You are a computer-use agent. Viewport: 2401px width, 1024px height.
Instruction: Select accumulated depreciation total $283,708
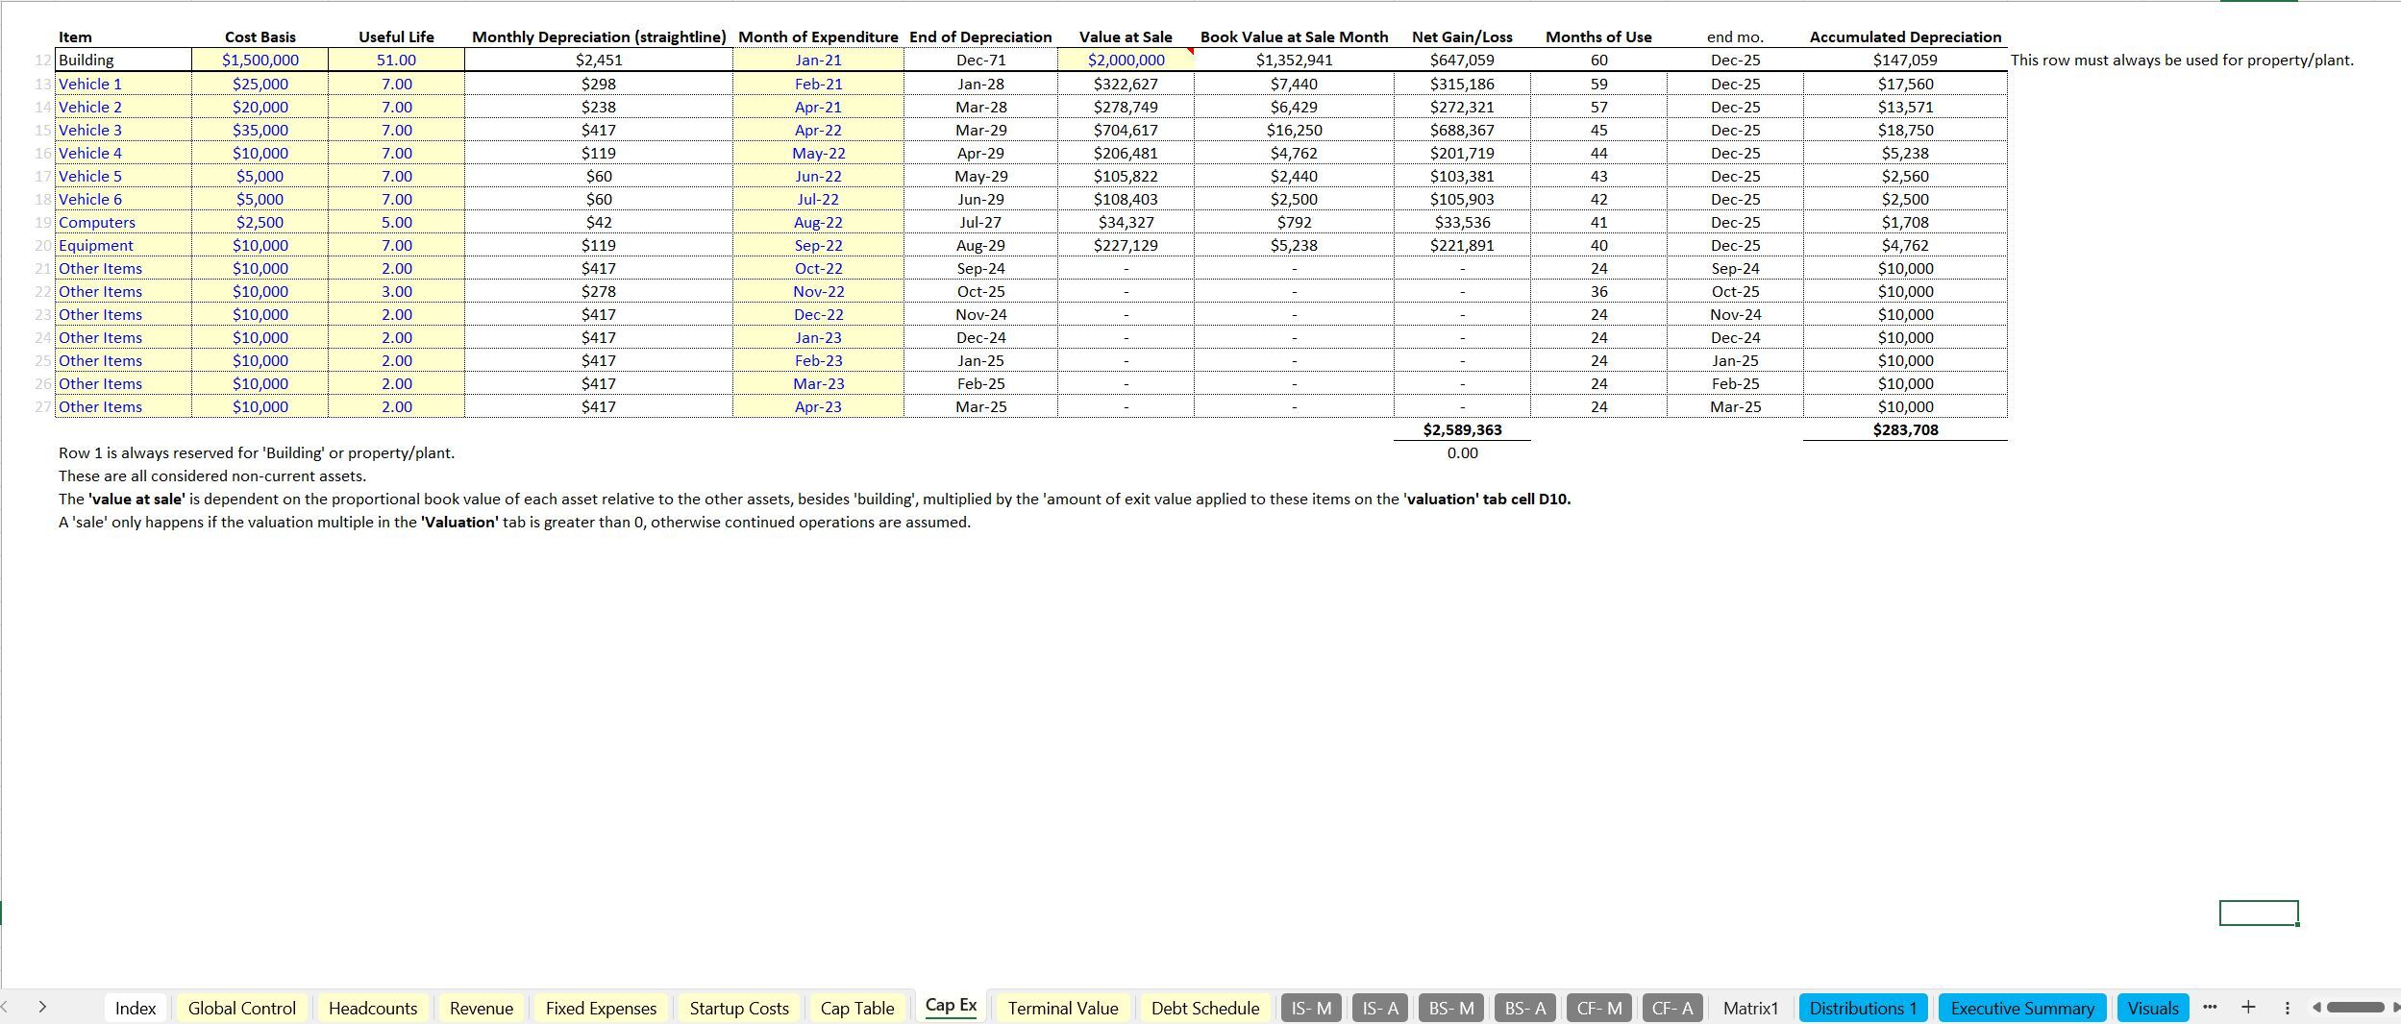(x=1905, y=429)
